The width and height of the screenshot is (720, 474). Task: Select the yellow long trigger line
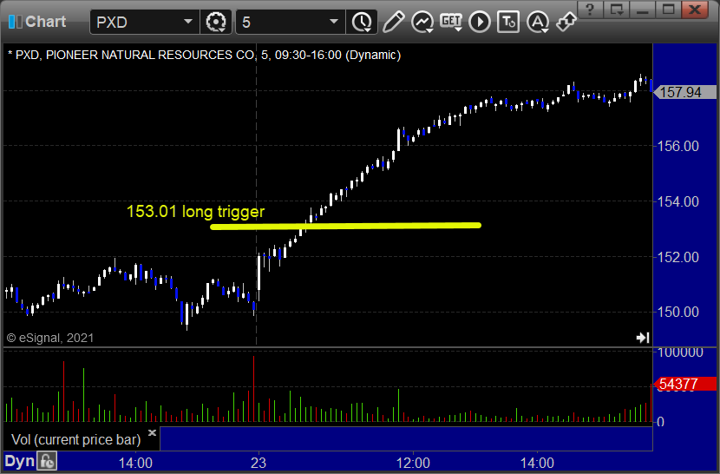[x=345, y=226]
